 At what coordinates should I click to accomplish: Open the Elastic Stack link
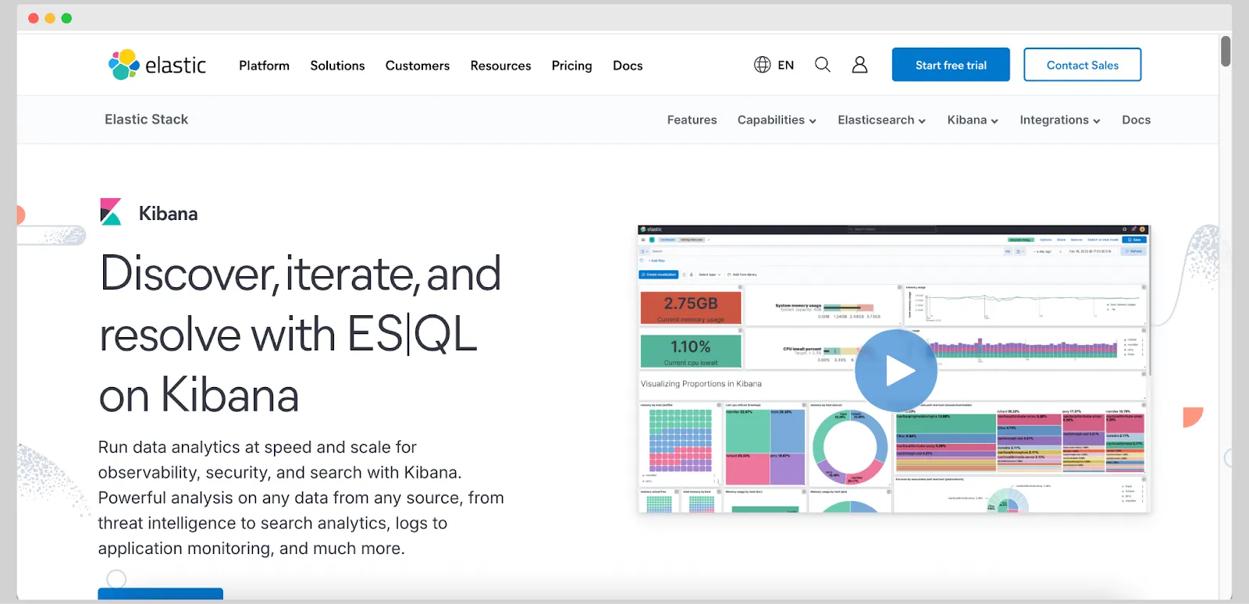click(x=147, y=119)
